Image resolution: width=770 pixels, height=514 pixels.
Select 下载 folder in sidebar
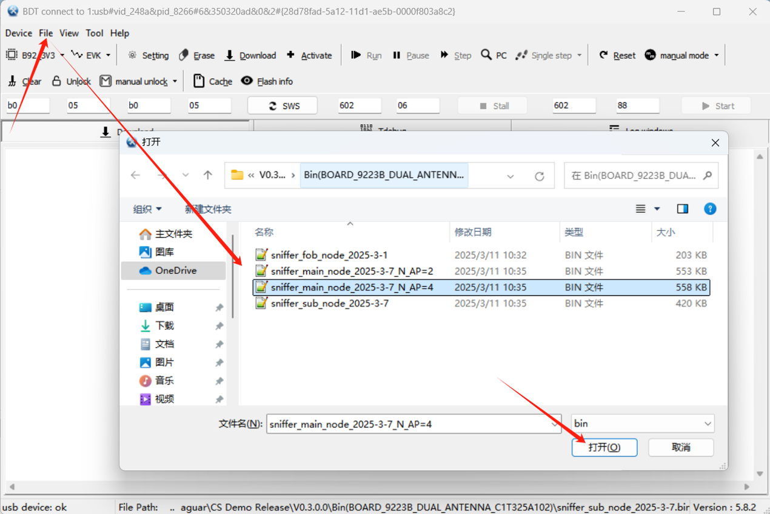pyautogui.click(x=164, y=325)
